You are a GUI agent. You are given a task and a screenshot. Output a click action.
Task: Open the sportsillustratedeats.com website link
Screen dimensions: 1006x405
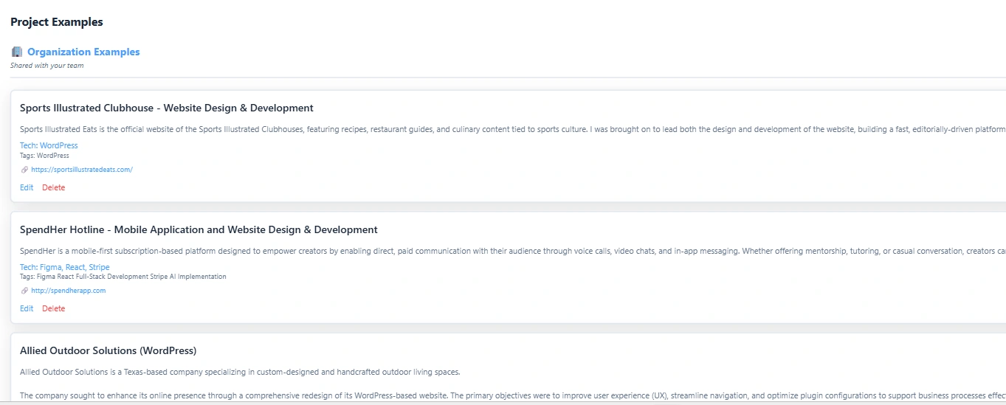click(x=82, y=170)
